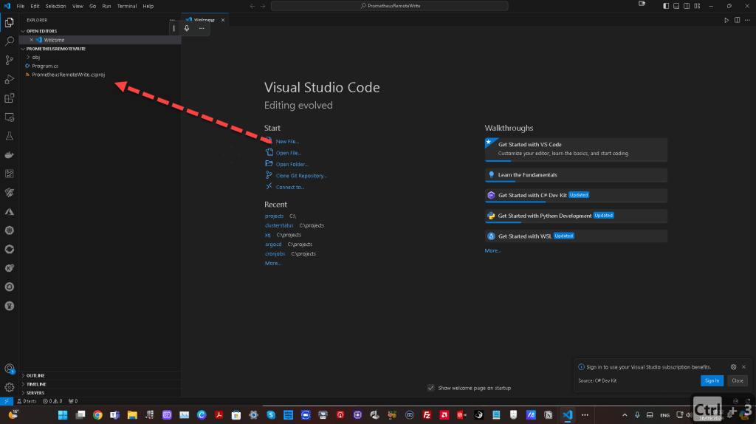Open the Extensions view

click(9, 98)
